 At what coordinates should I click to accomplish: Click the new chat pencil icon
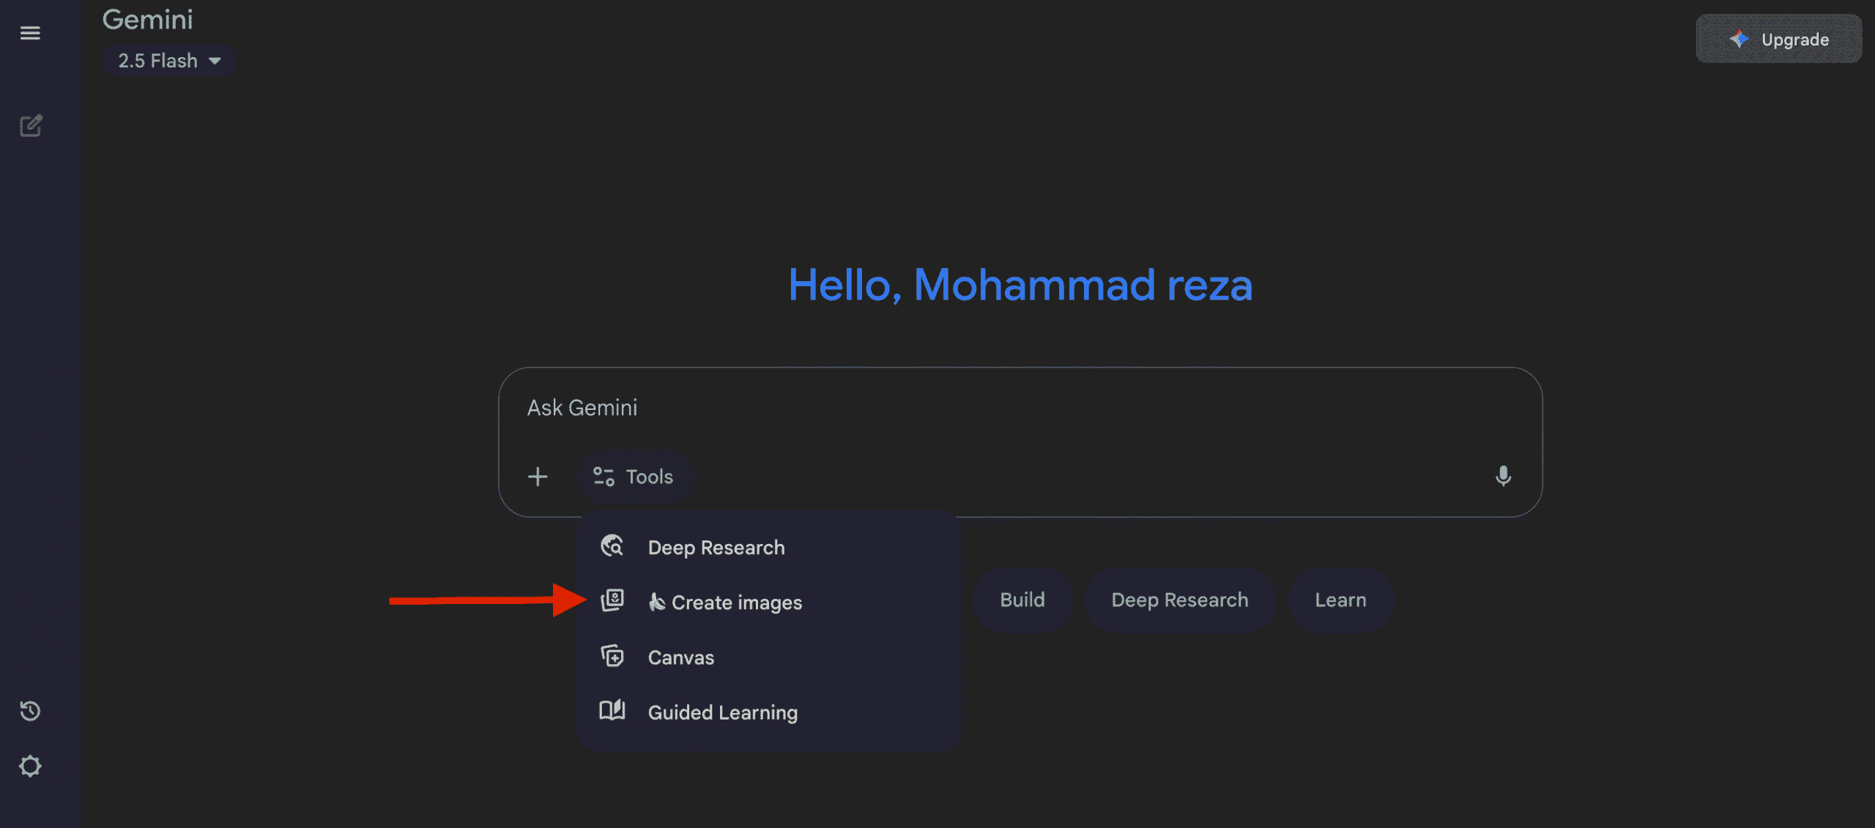(30, 126)
